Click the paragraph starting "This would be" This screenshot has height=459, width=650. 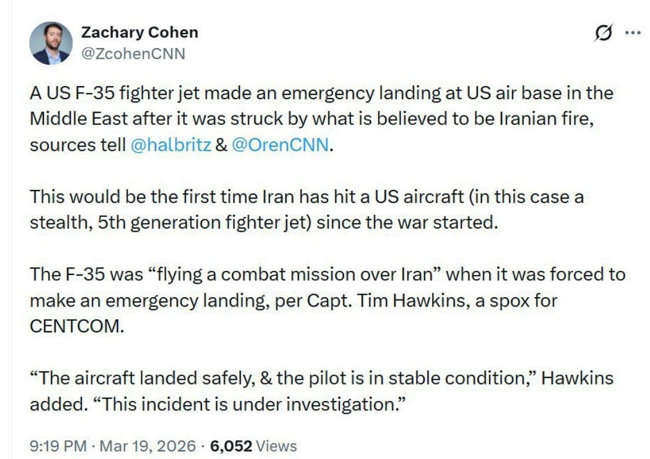click(305, 209)
